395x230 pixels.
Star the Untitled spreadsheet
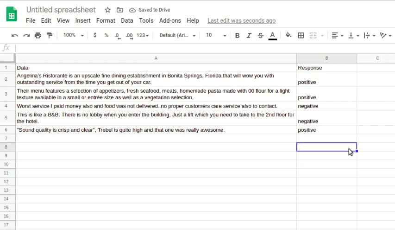pos(107,10)
